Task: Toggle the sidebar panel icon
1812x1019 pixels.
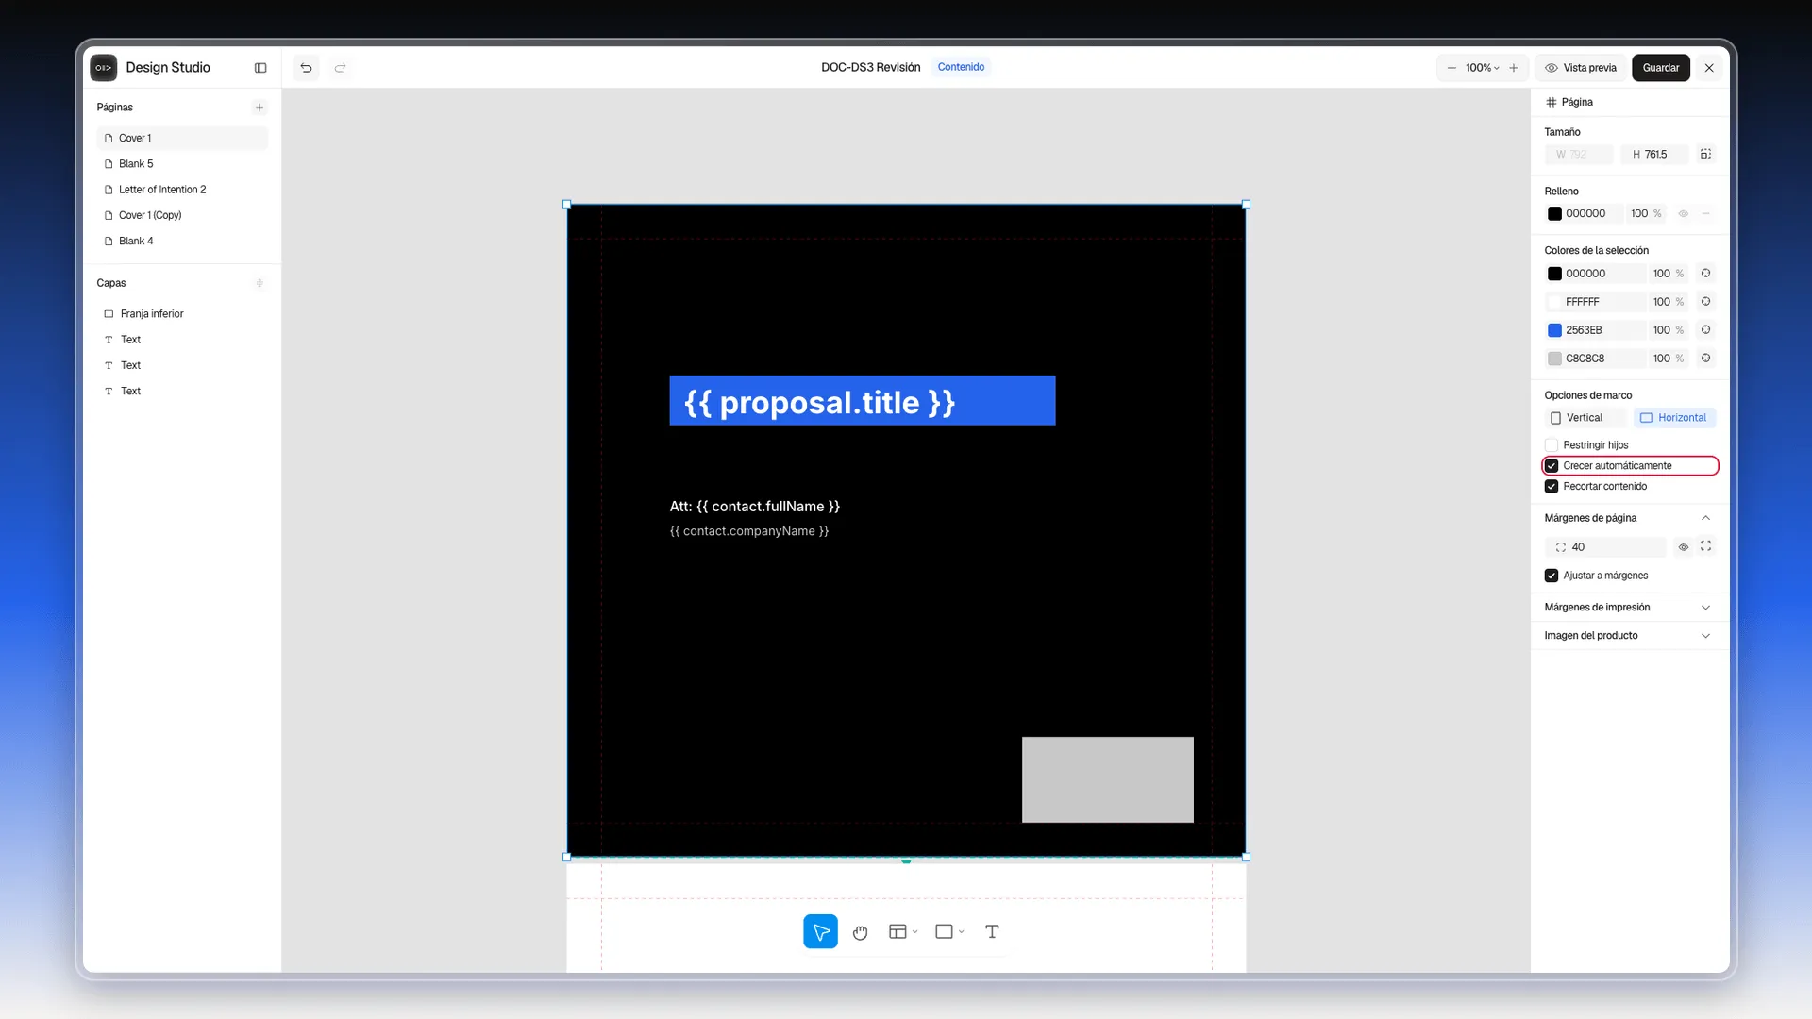Action: click(260, 68)
